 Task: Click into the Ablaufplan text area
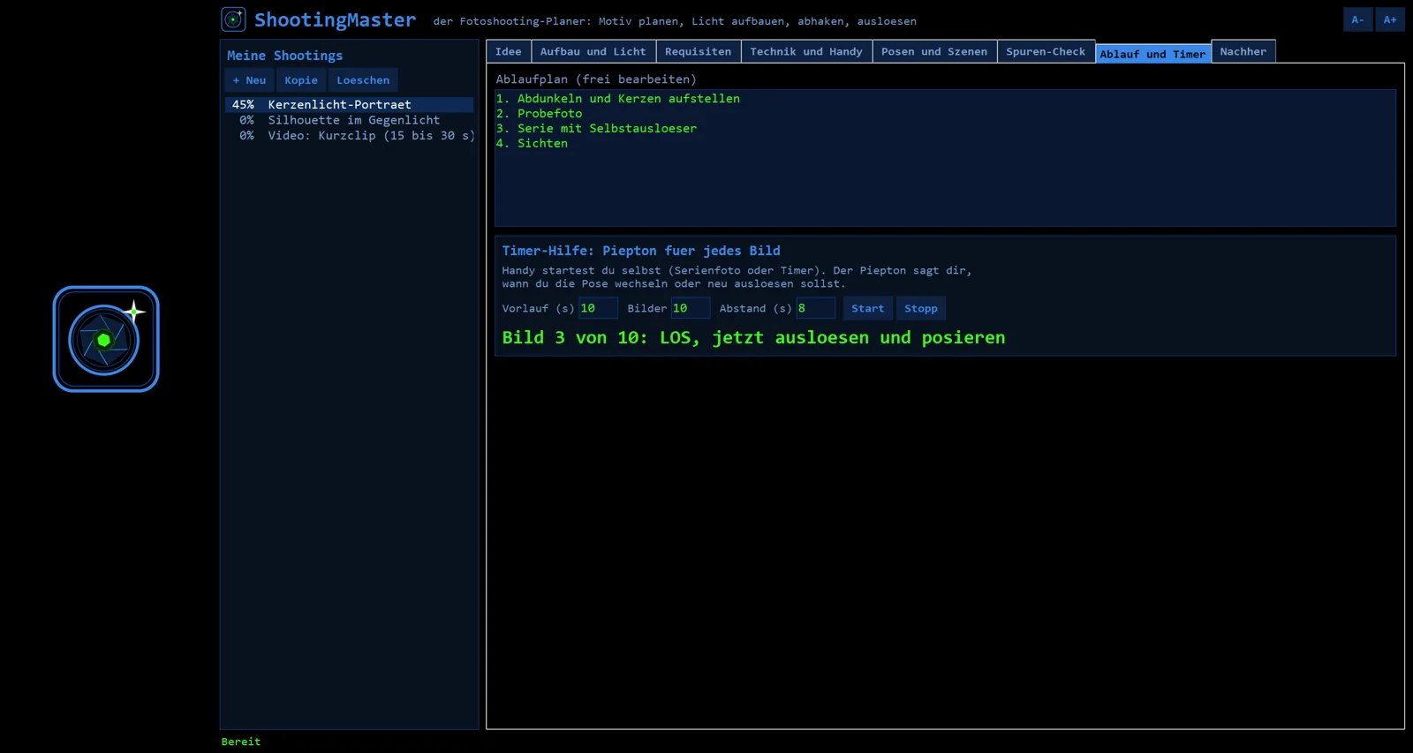coord(945,158)
